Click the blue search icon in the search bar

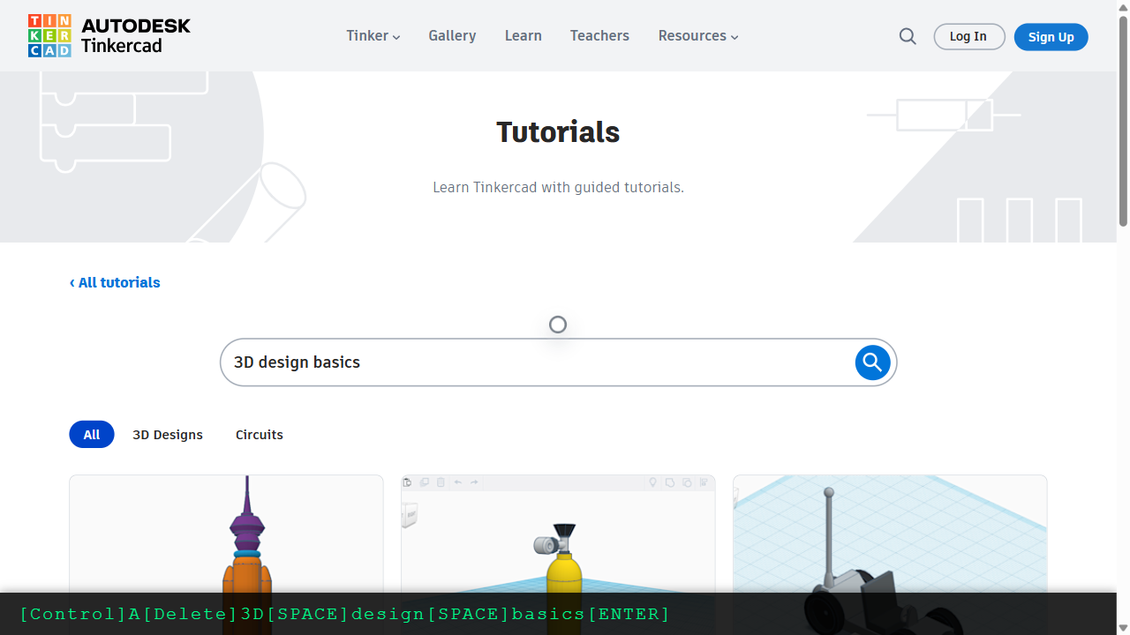click(x=872, y=362)
